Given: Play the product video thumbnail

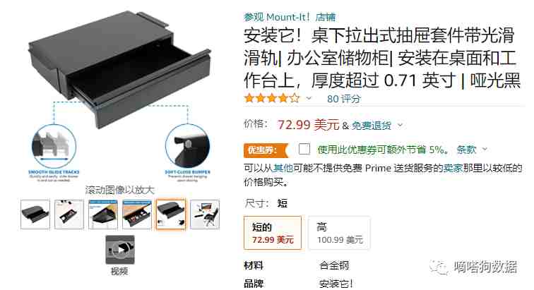Looking at the screenshot, I should click(x=120, y=250).
